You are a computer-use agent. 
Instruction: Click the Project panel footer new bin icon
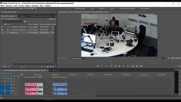coord(48,67)
